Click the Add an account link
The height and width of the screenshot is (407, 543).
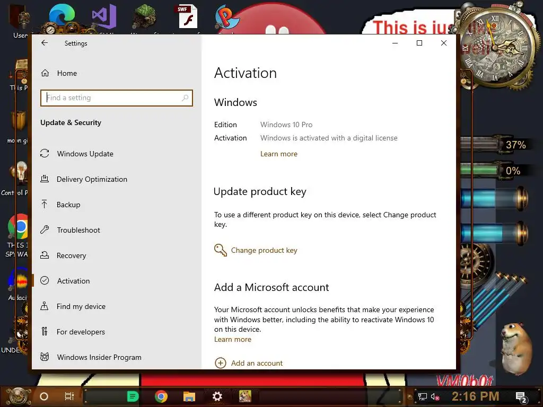[x=257, y=363]
